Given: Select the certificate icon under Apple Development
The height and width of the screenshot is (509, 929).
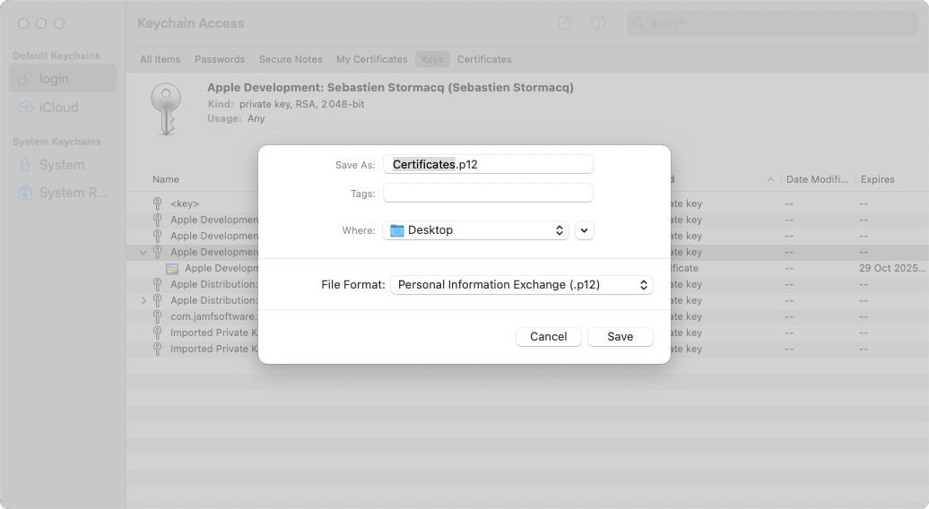Looking at the screenshot, I should coord(172,269).
